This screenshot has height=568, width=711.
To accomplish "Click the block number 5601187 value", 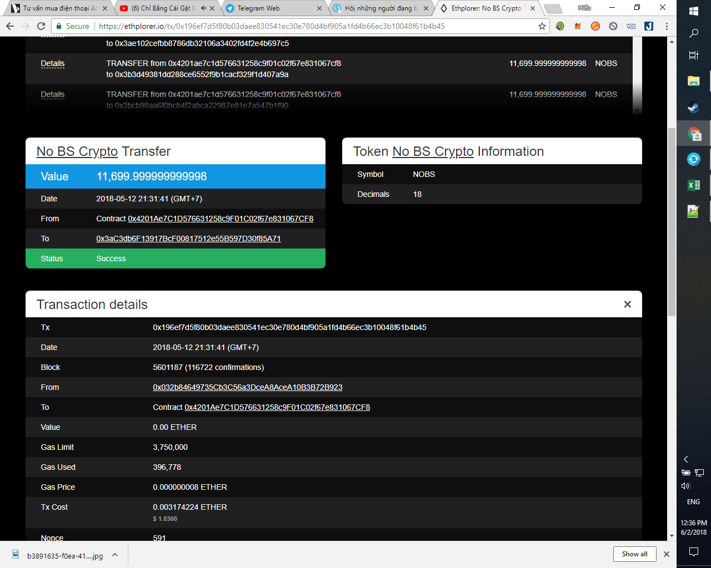I will coord(168,367).
